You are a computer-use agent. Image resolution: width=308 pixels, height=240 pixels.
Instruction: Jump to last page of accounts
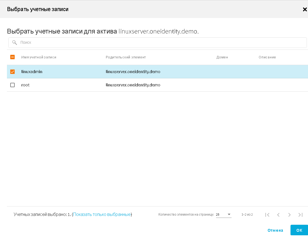[301, 215]
